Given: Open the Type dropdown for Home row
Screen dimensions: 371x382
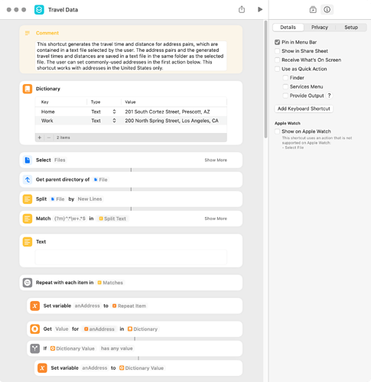Looking at the screenshot, I should click(x=114, y=112).
